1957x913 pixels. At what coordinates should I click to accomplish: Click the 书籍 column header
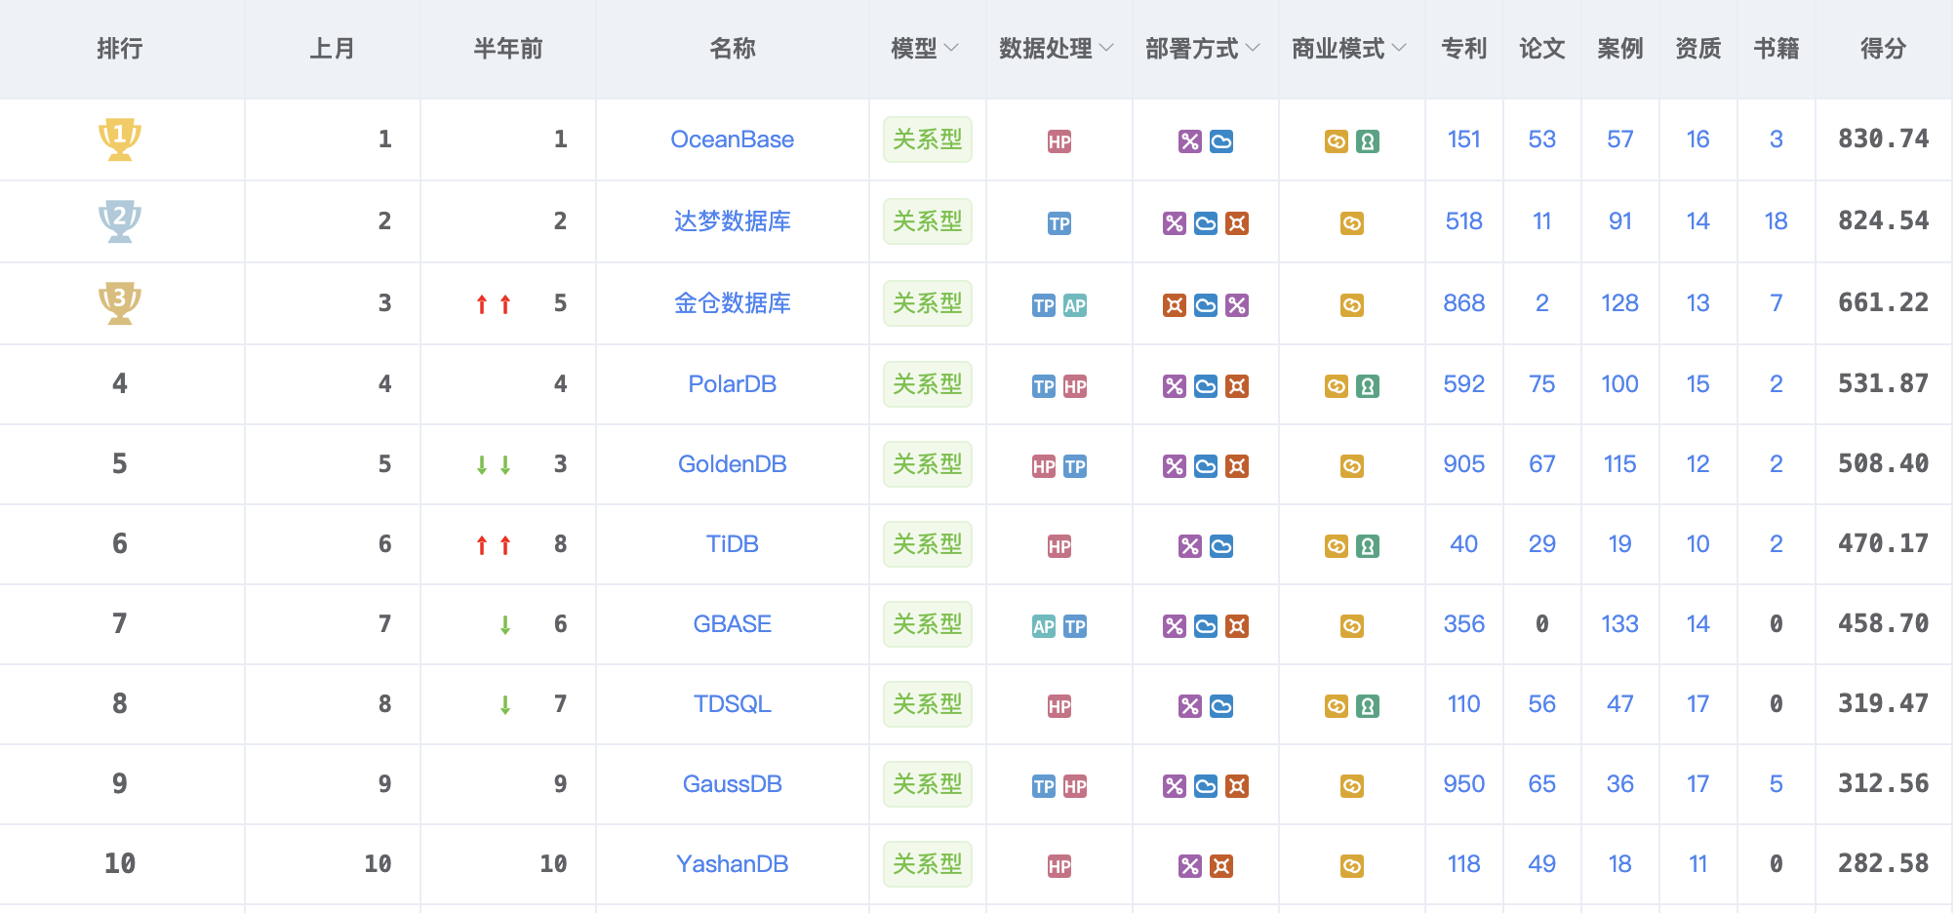coord(1777,49)
